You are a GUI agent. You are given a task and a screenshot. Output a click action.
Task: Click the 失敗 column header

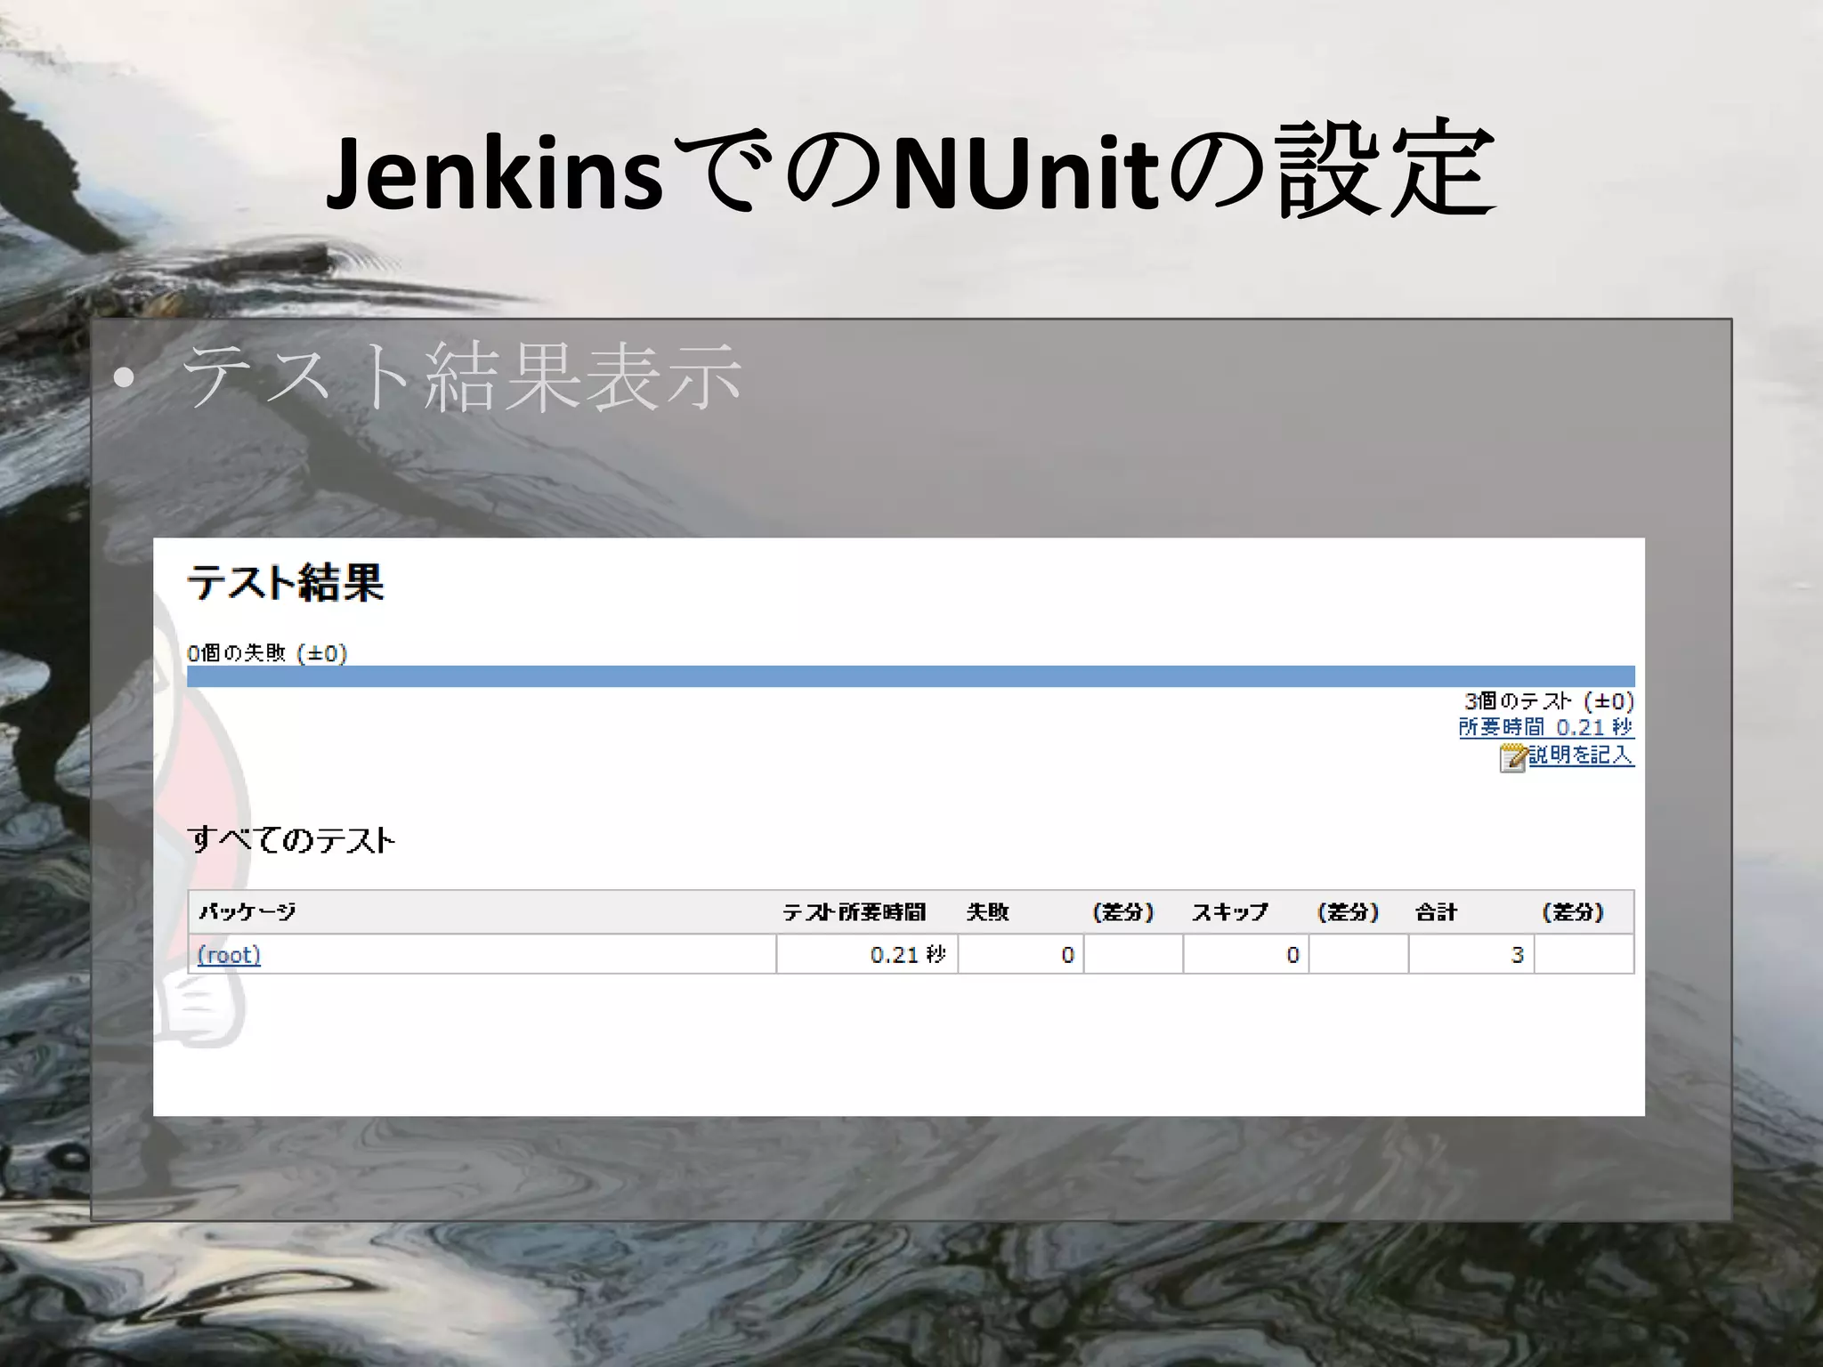pos(988,912)
